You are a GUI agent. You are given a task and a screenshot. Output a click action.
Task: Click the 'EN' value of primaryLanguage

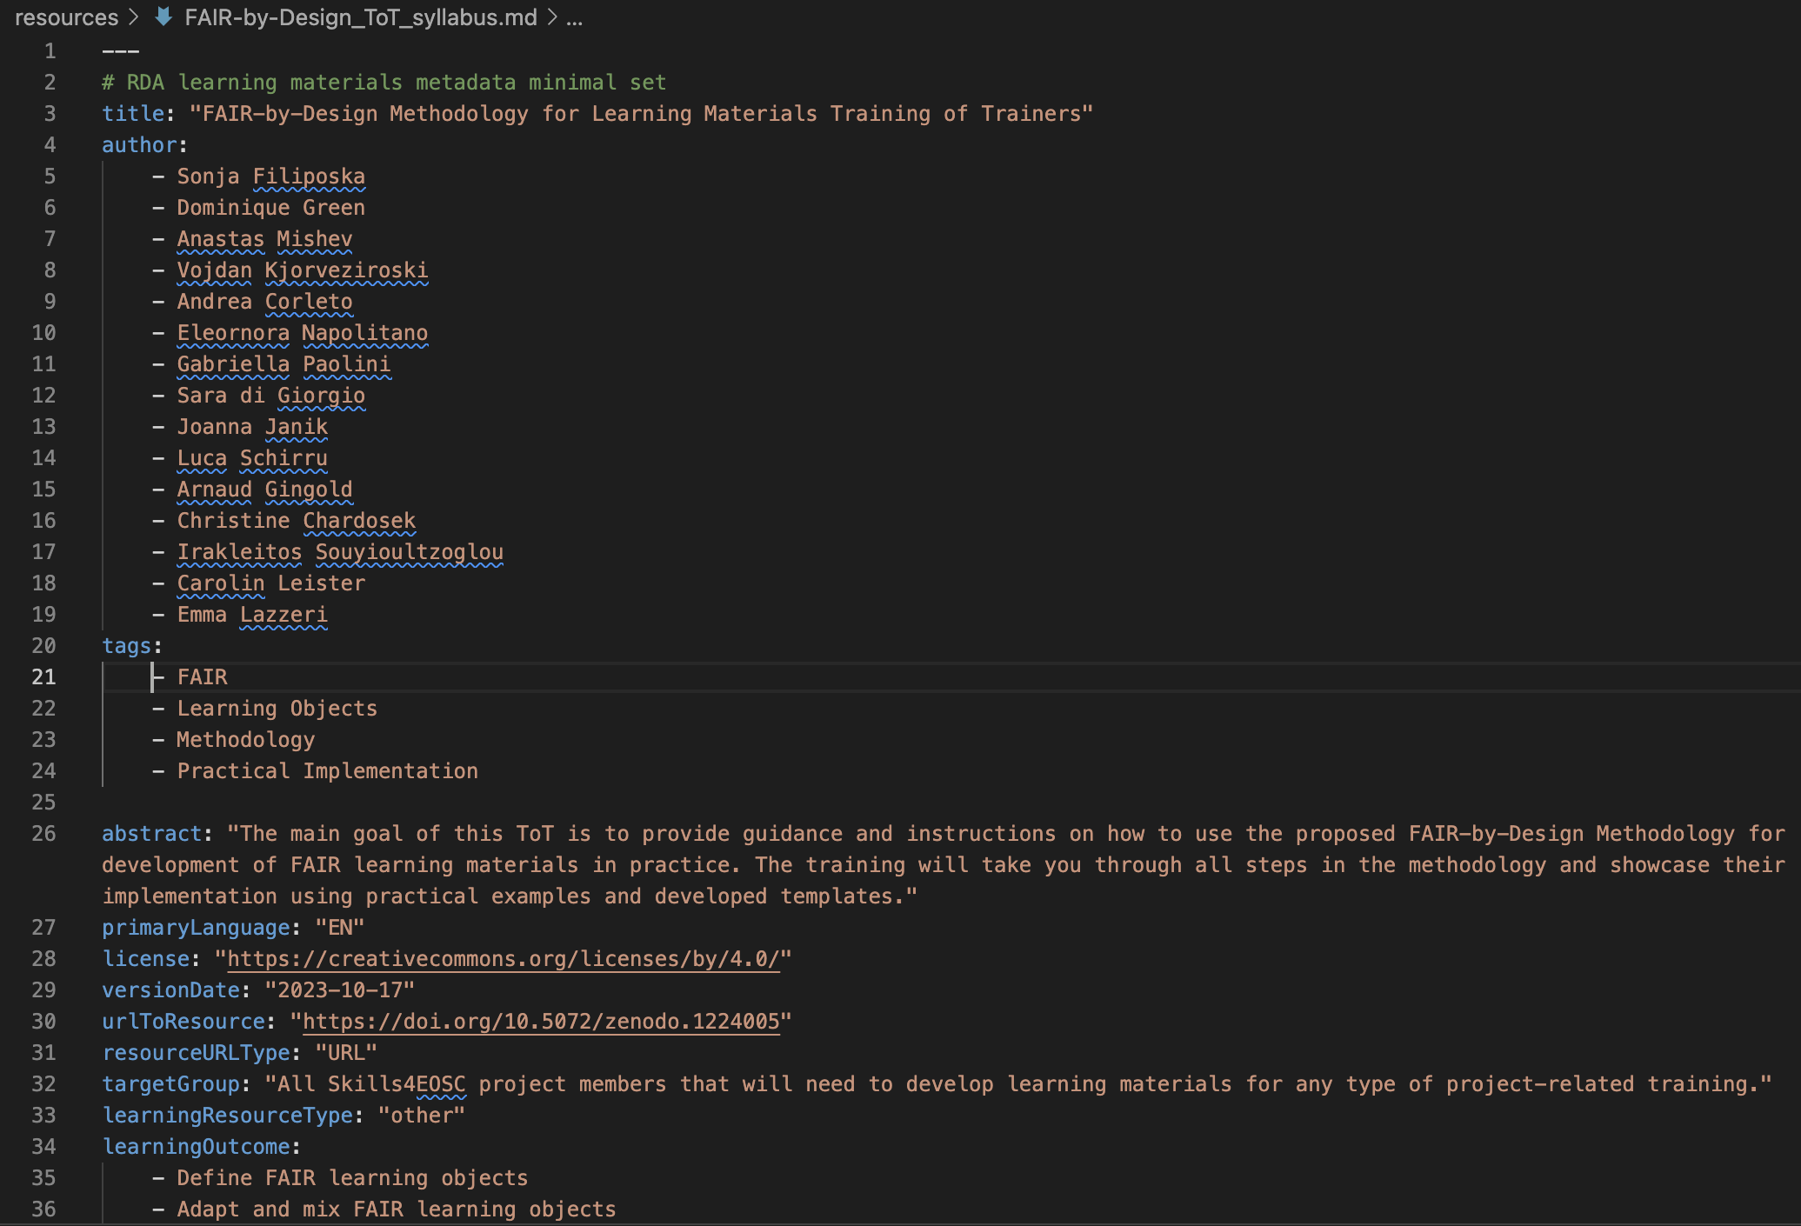point(341,927)
